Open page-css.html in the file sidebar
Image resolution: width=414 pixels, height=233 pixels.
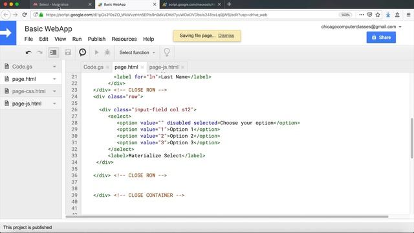(x=28, y=91)
